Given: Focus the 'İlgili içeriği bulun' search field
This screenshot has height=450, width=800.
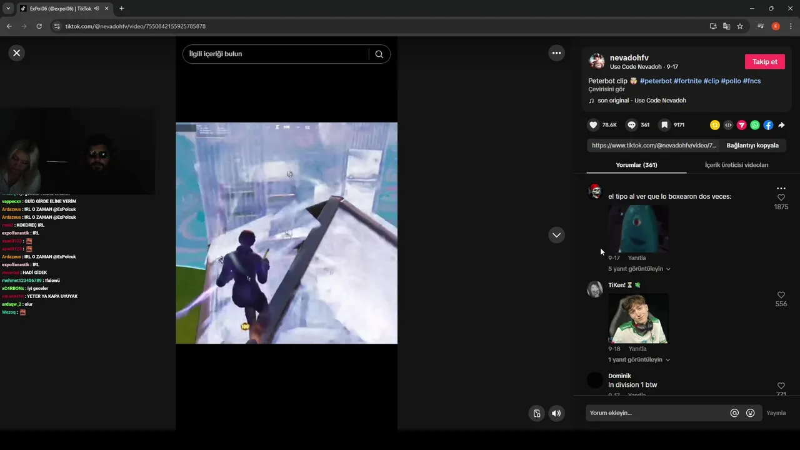Looking at the screenshot, I should point(276,54).
